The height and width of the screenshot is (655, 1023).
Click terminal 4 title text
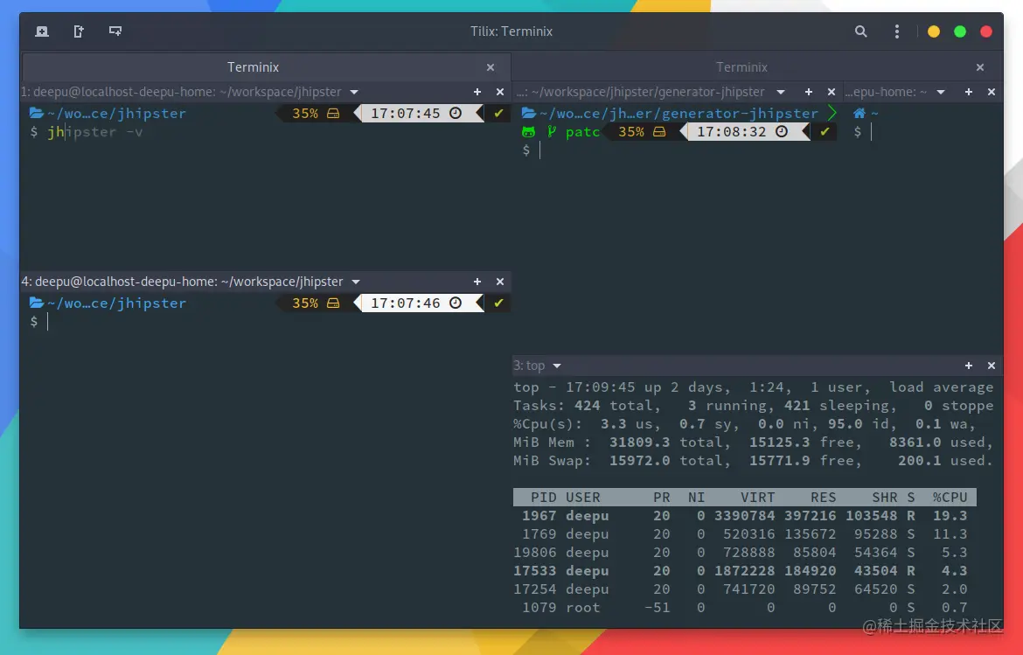click(182, 282)
